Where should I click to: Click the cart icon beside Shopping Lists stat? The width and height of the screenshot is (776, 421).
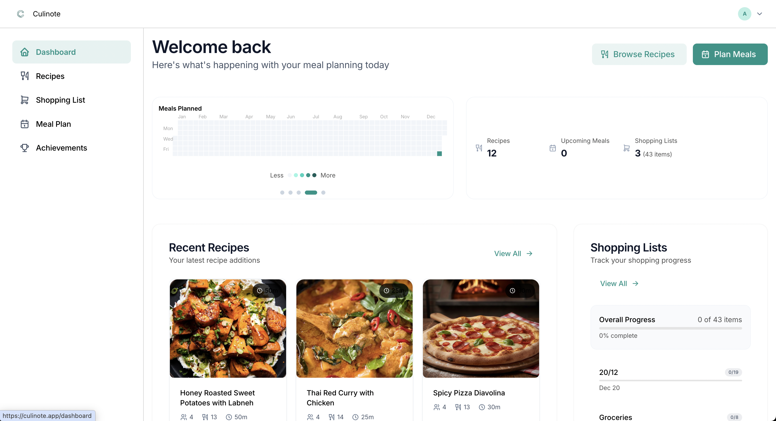pos(626,148)
